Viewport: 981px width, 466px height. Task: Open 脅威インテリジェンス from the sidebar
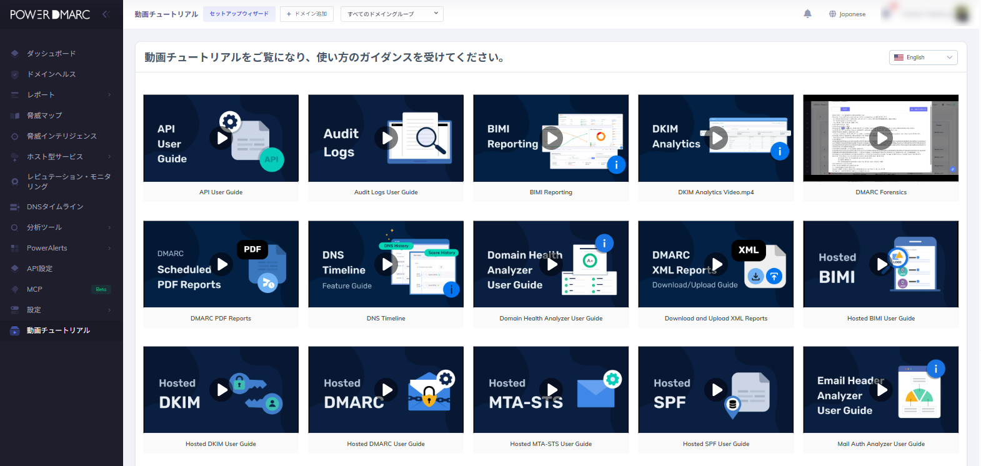61,136
